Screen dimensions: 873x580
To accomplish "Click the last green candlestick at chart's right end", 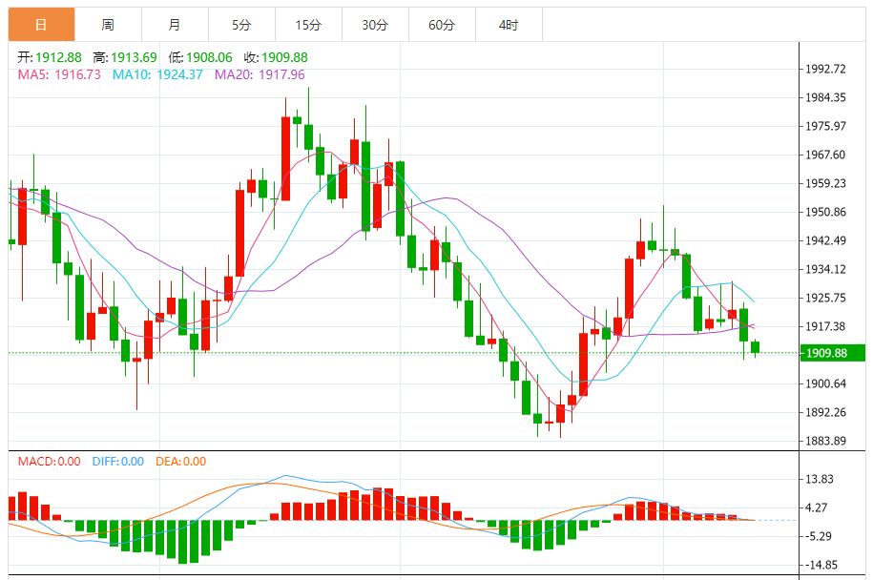I will pos(755,347).
